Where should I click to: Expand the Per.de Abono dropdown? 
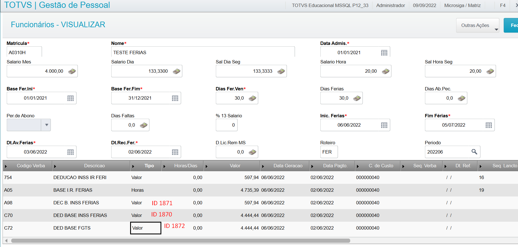[x=47, y=125]
